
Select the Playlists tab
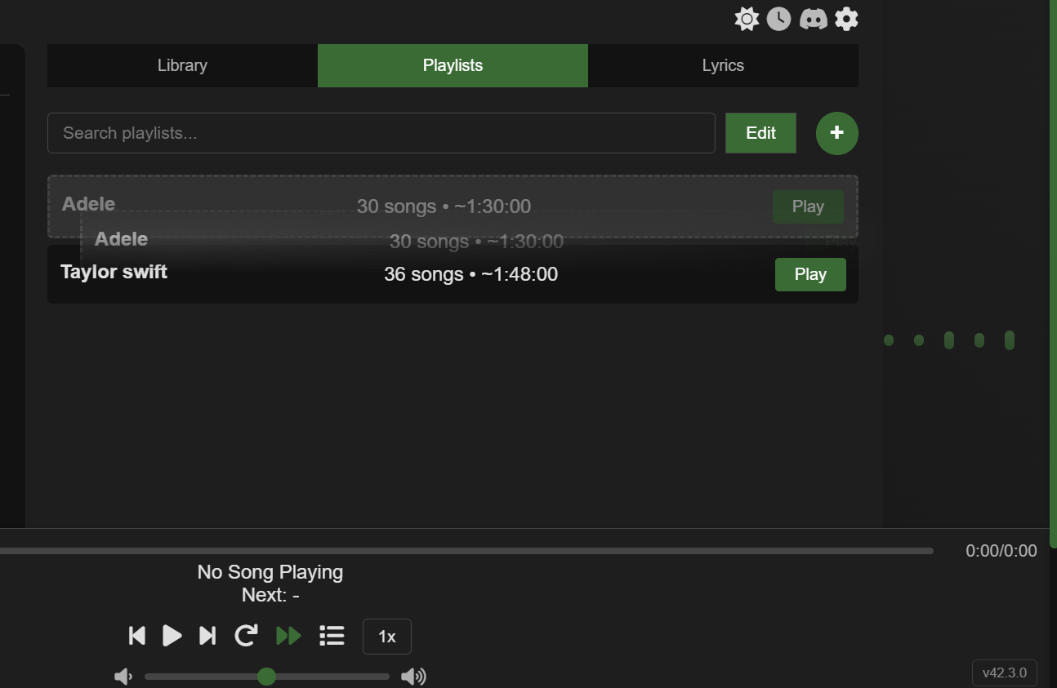tap(453, 65)
